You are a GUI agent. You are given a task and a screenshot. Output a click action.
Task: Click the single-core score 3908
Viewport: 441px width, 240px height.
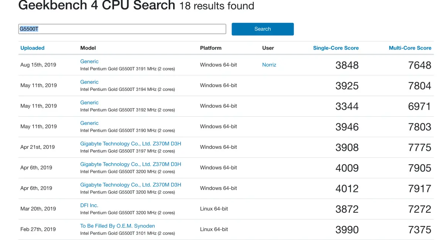click(x=347, y=147)
